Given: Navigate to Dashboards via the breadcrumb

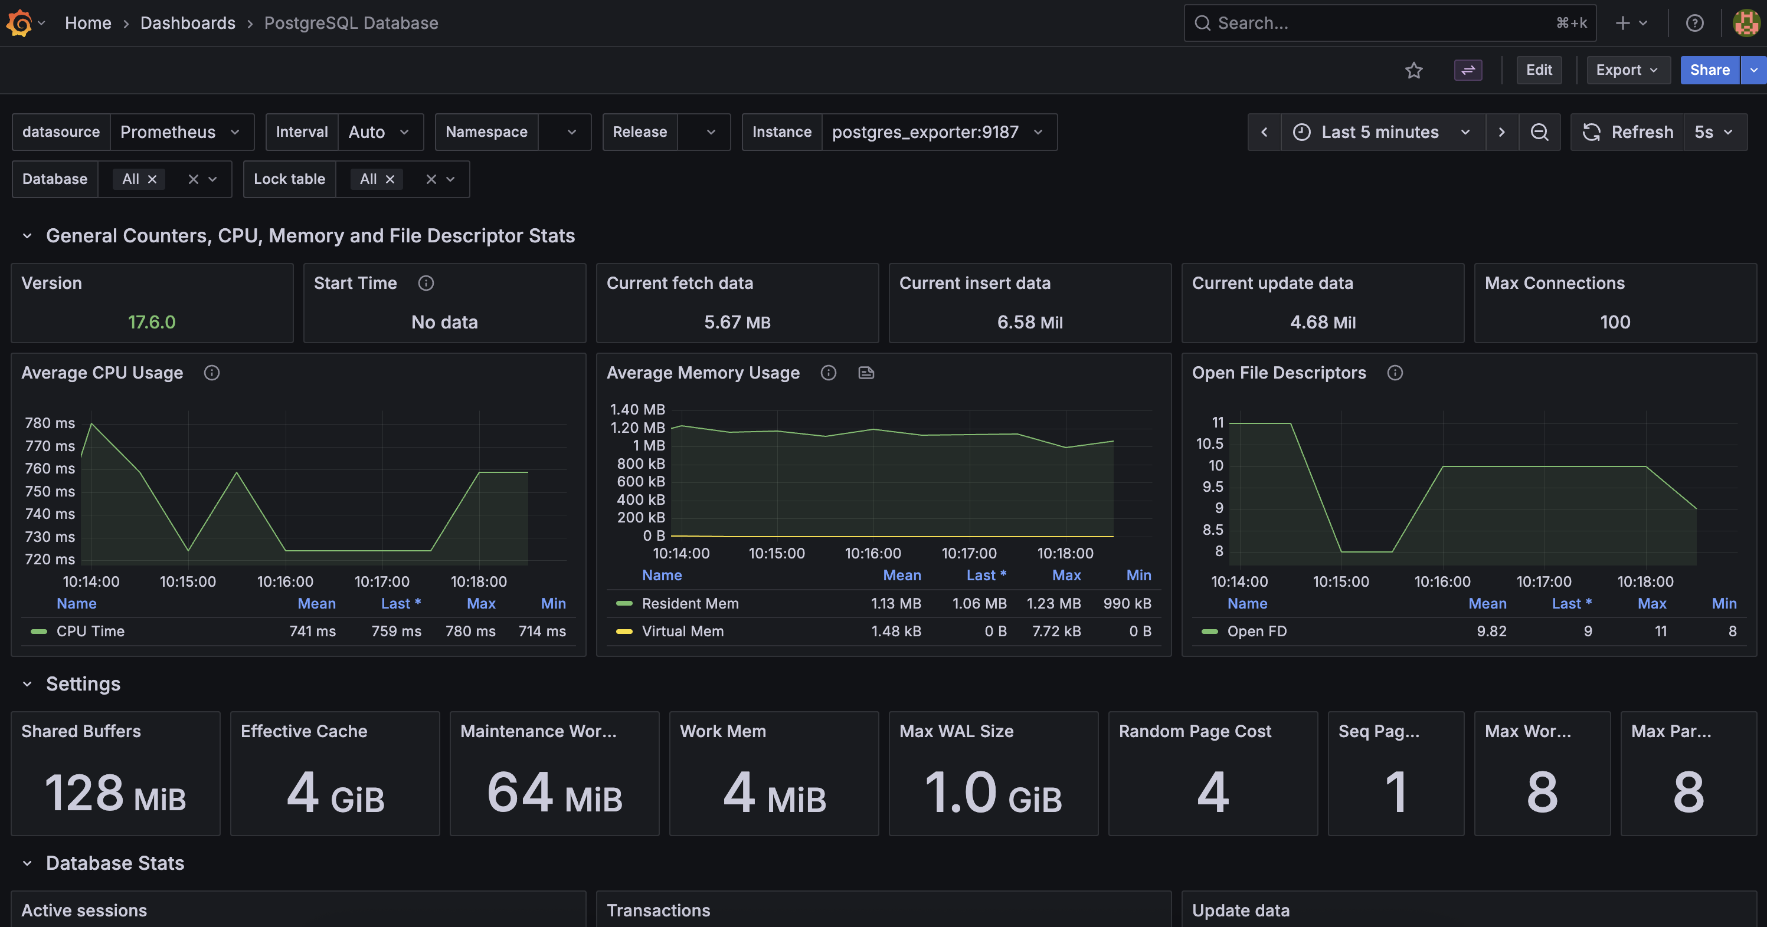Looking at the screenshot, I should pos(187,22).
